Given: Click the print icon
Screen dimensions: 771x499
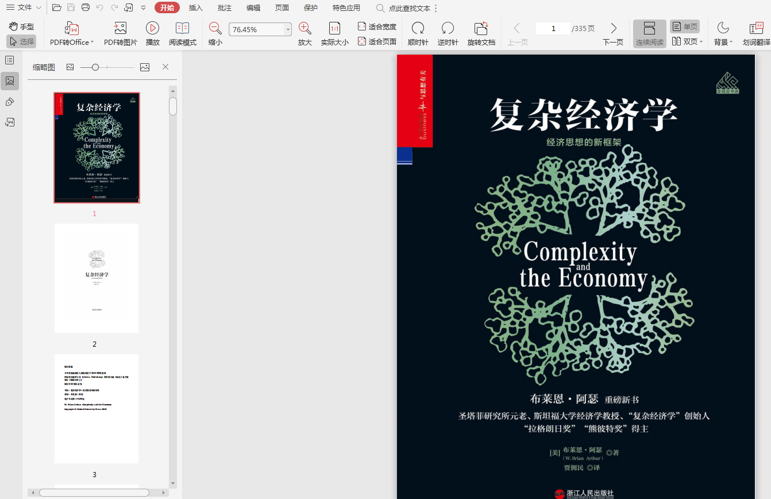Looking at the screenshot, I should (x=86, y=7).
